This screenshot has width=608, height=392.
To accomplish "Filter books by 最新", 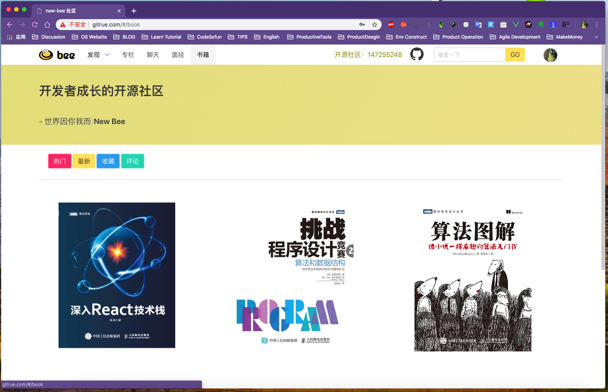I will click(84, 161).
